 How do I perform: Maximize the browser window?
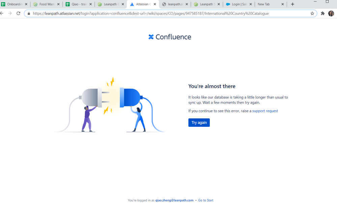tap(327, 1)
